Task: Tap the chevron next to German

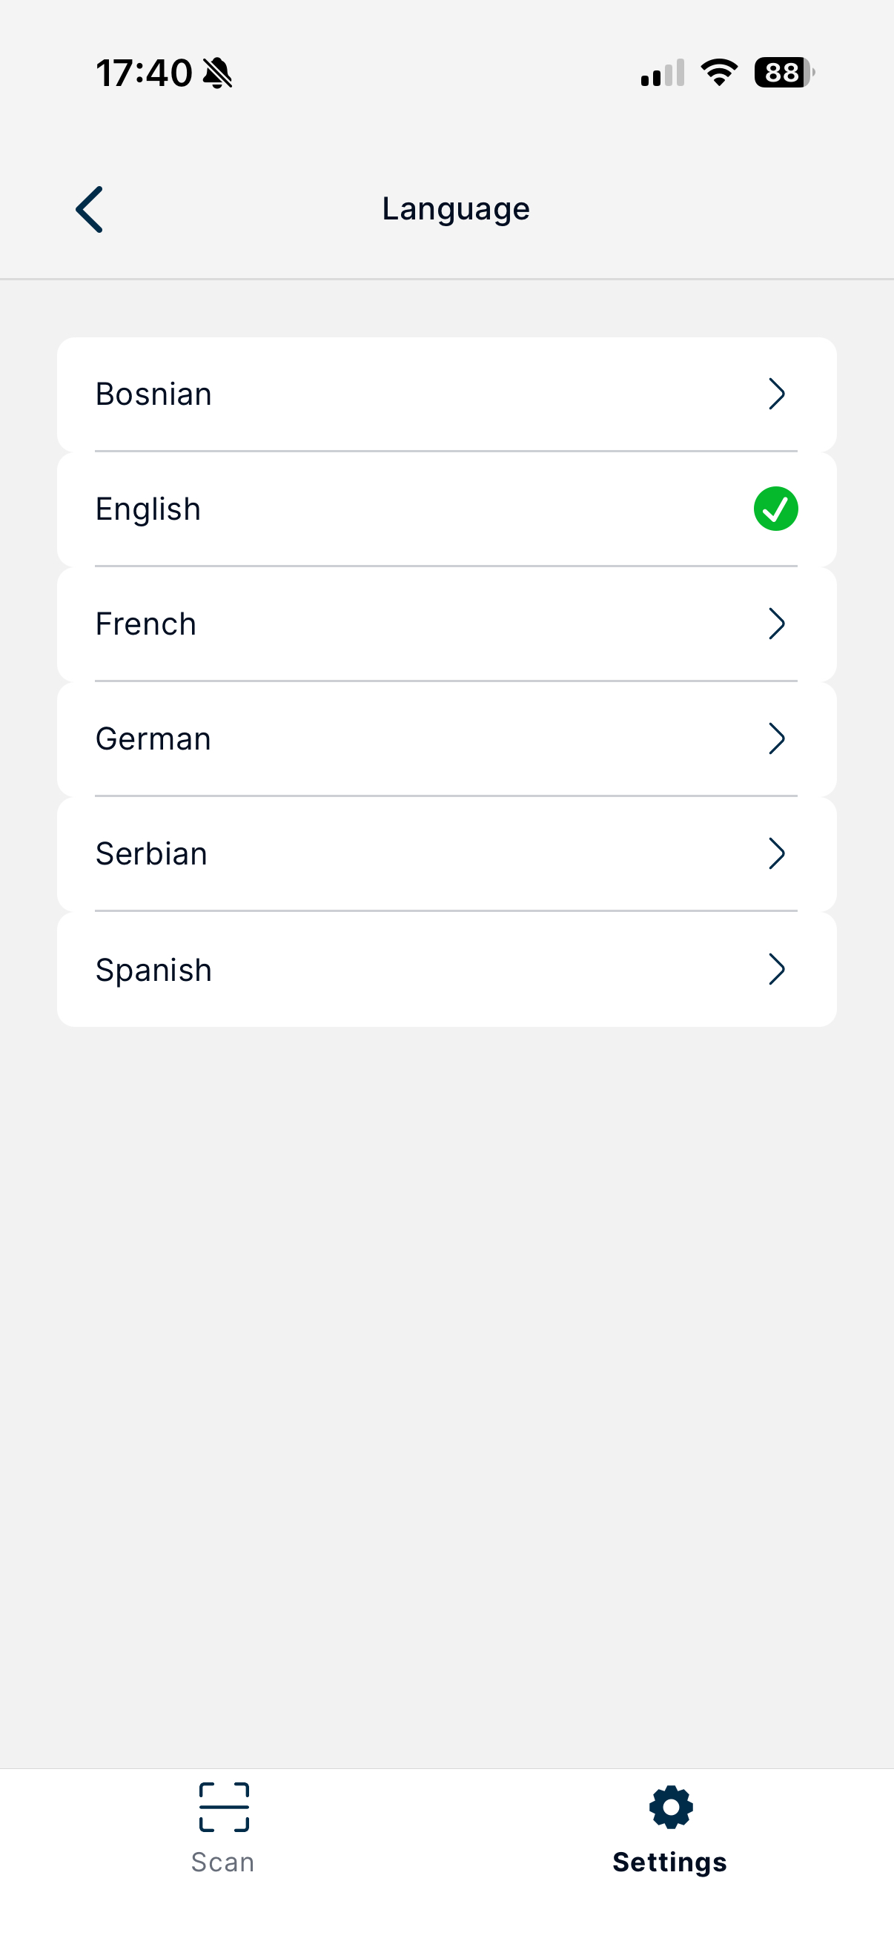Action: pyautogui.click(x=777, y=738)
